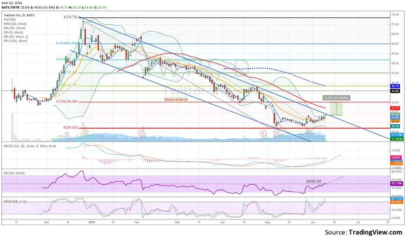Select the 'Vol (20)' indicator legend
This screenshot has height=239, width=406.
[10, 20]
